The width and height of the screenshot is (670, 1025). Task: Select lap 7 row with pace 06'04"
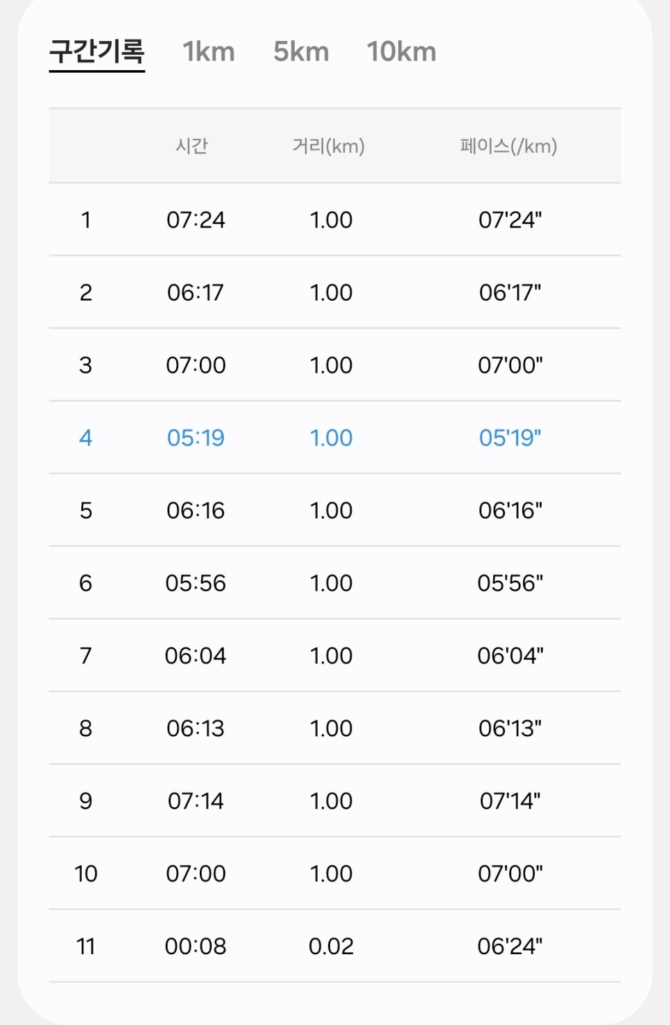pos(335,656)
